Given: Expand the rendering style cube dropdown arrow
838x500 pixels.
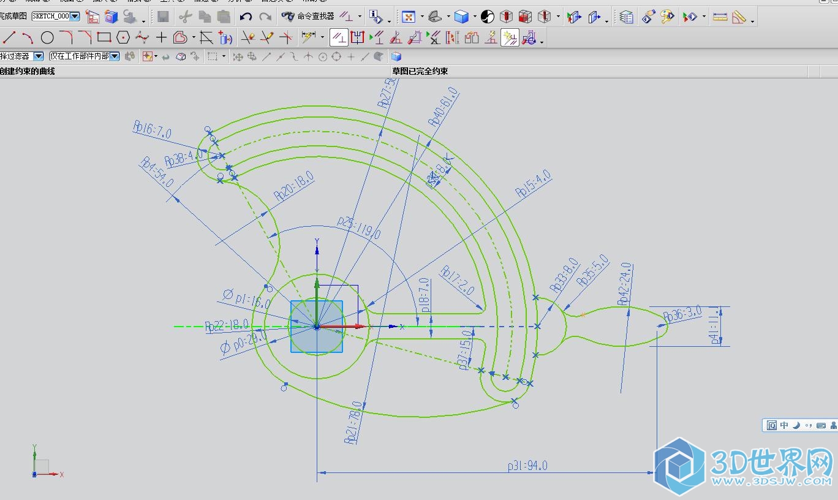Looking at the screenshot, I should point(475,17).
